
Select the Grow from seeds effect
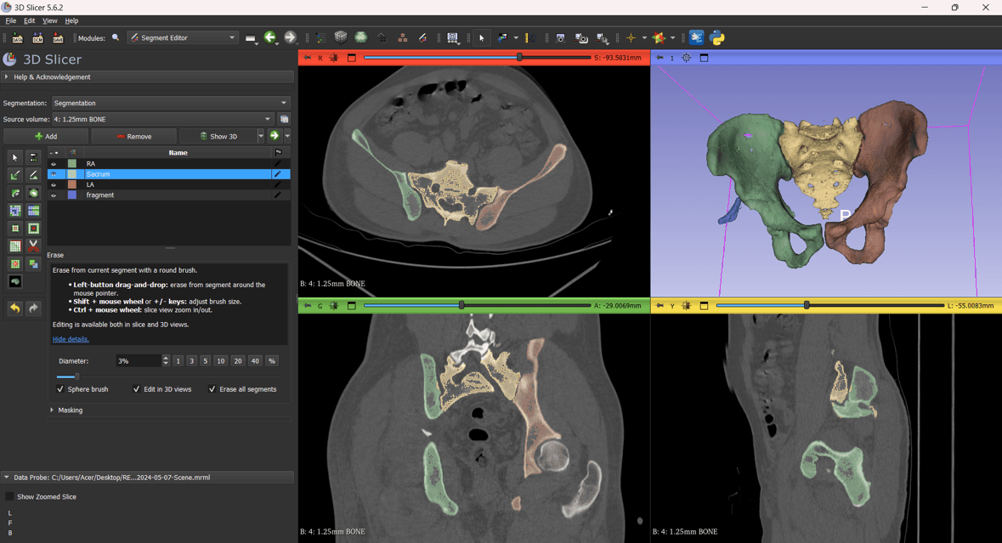pyautogui.click(x=15, y=210)
